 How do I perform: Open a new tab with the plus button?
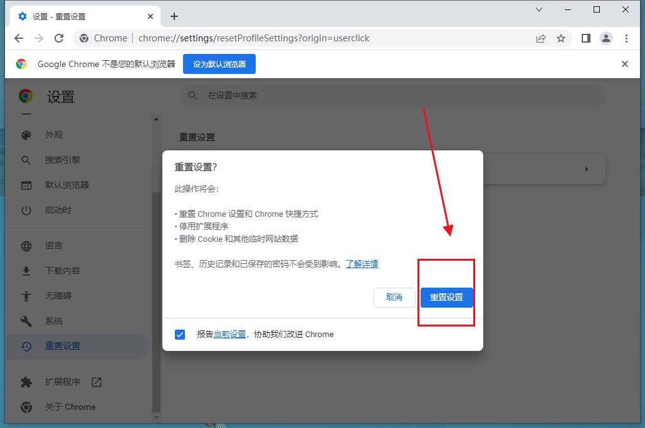point(174,16)
